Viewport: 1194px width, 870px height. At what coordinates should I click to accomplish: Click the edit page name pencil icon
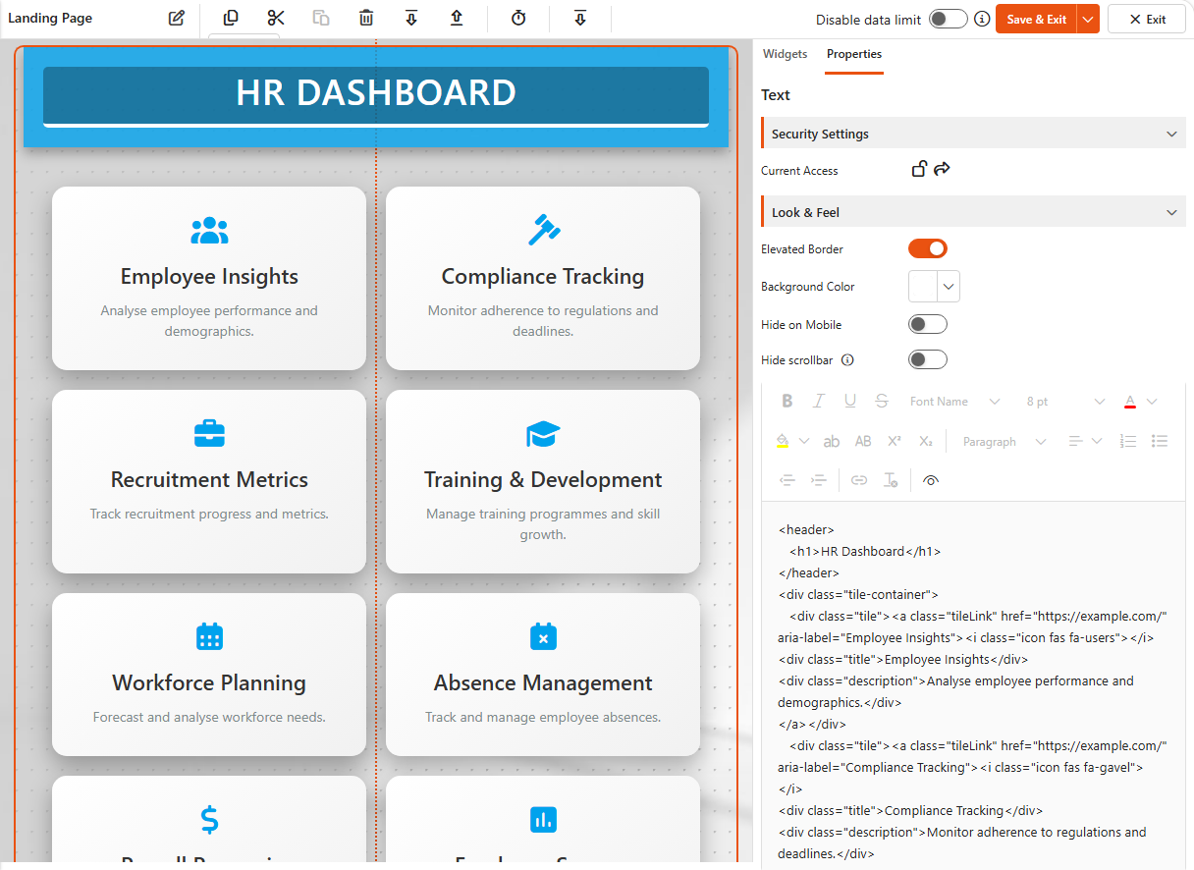[177, 18]
